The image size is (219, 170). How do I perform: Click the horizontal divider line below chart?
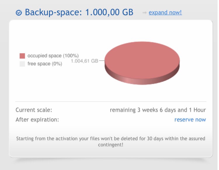111,102
